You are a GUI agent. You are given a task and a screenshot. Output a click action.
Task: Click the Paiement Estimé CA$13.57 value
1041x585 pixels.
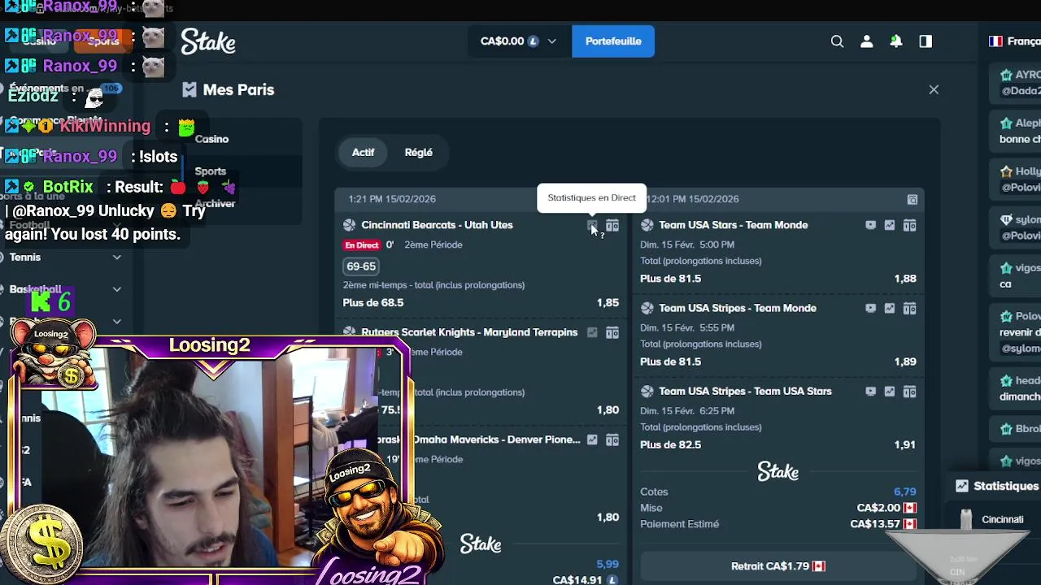(875, 524)
